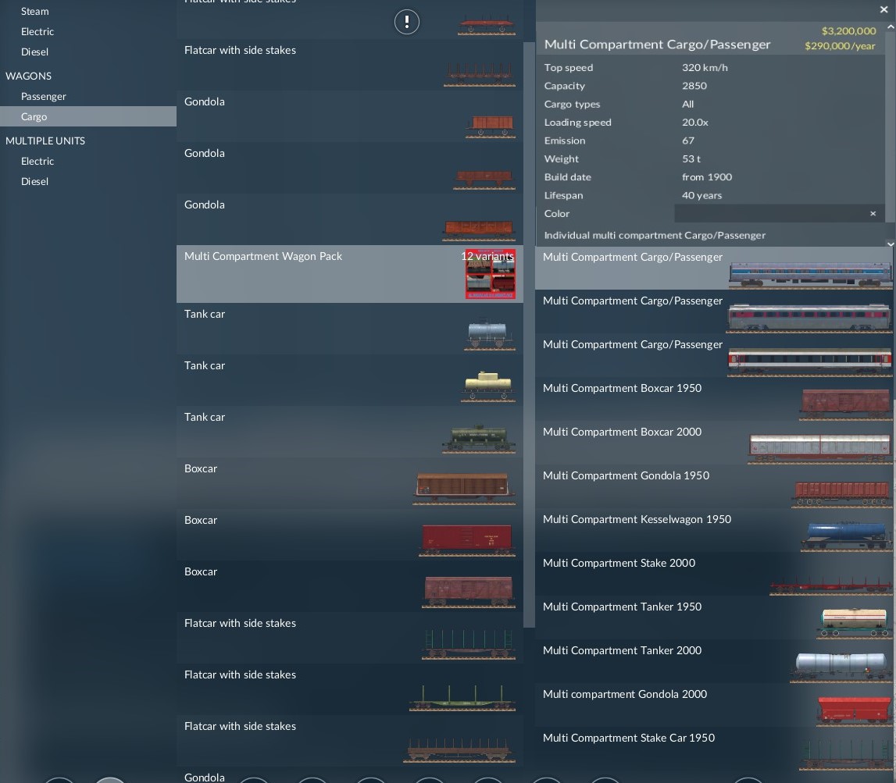Viewport: 896px width, 783px height.
Task: Select Multi Compartment Boxcar 2000
Action: (714, 443)
